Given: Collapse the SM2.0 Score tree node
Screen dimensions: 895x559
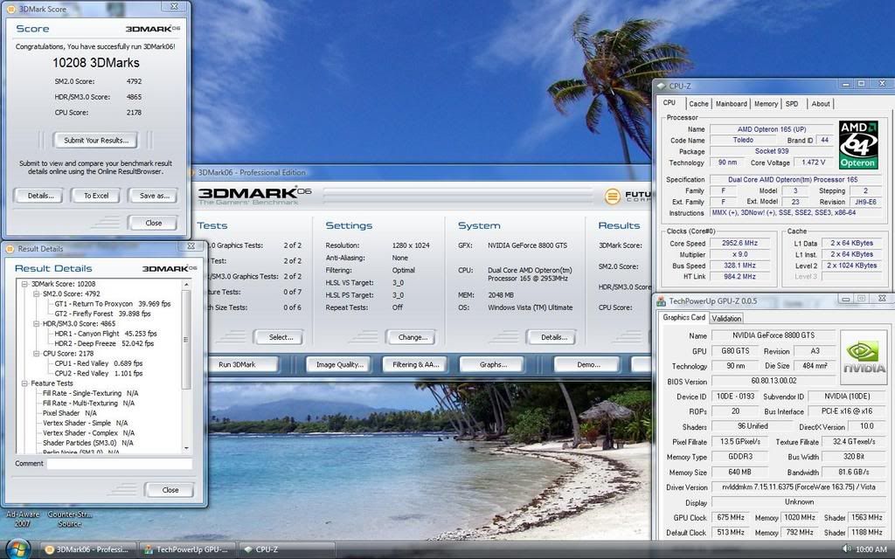Looking at the screenshot, I should (x=36, y=293).
